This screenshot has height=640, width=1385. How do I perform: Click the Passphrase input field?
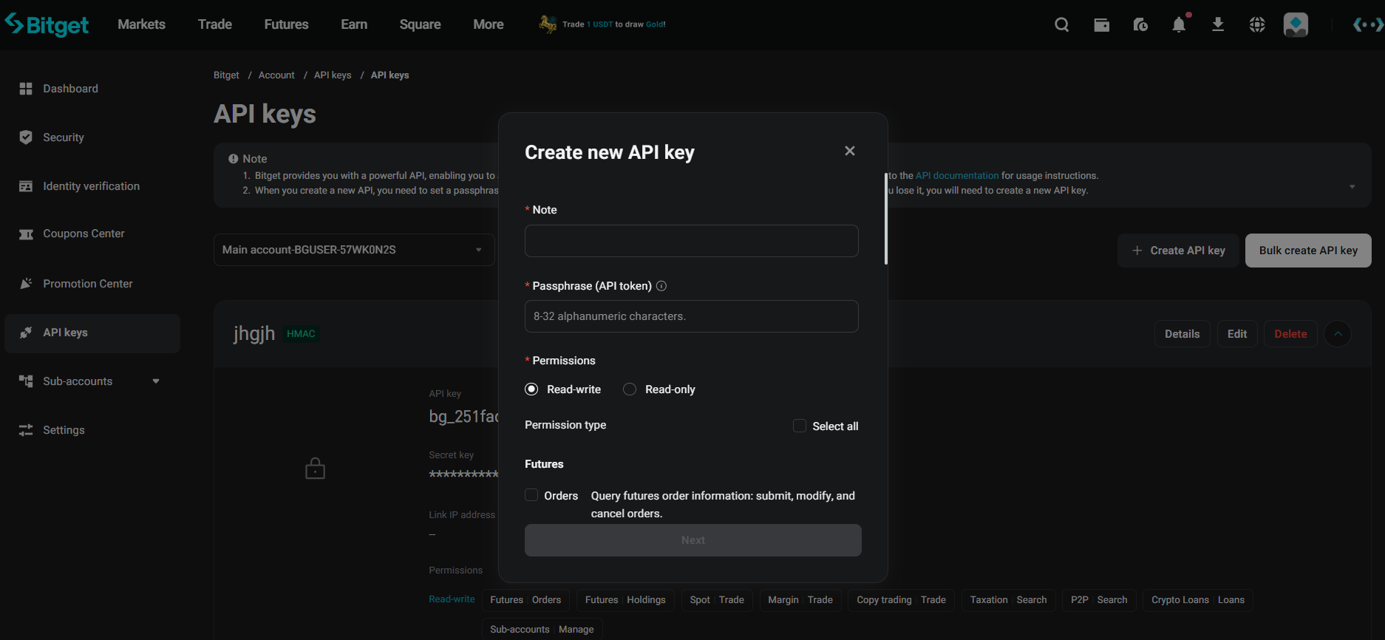point(691,316)
